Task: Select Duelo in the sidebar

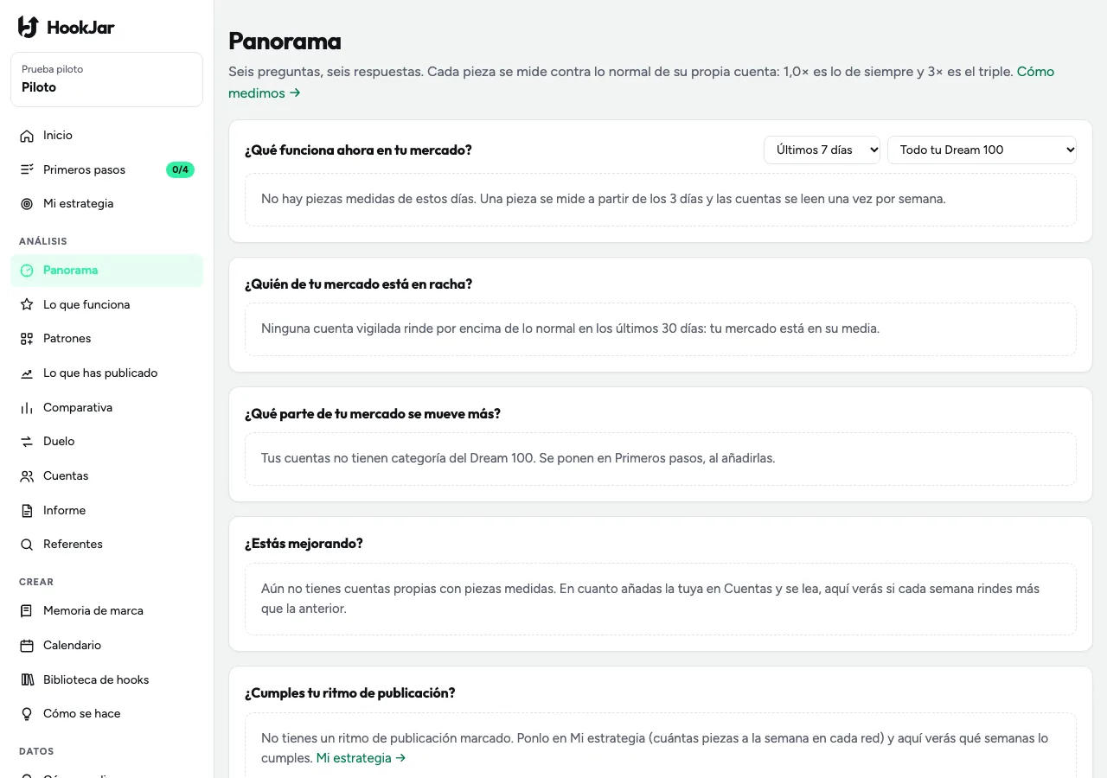Action: (x=106, y=442)
